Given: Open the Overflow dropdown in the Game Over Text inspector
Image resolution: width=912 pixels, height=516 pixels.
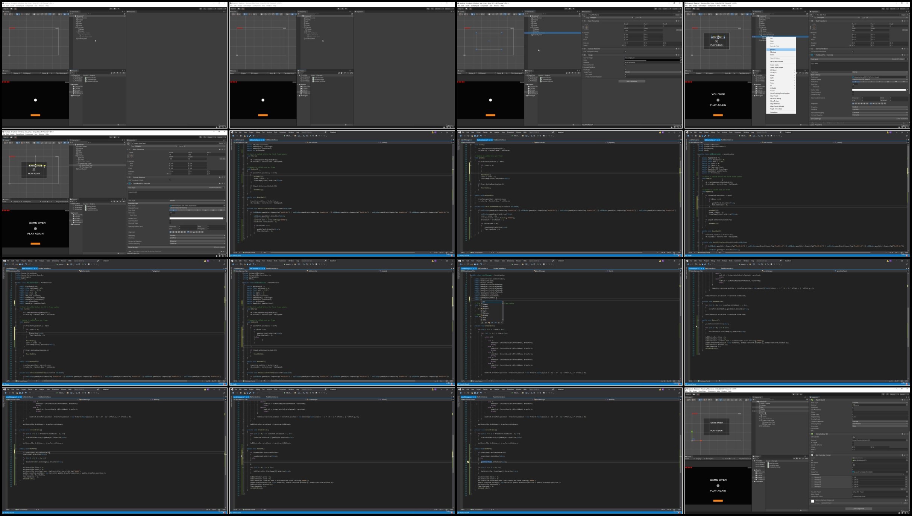Looking at the screenshot, I should tap(197, 238).
